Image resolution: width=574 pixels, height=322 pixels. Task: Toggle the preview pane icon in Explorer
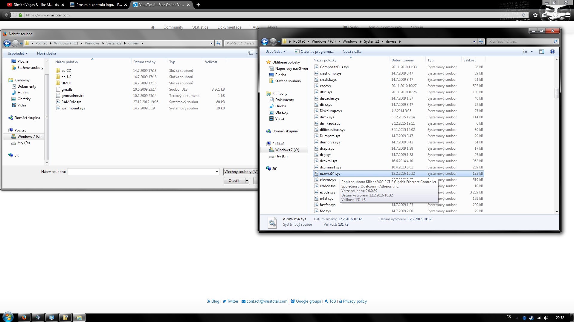pos(541,52)
